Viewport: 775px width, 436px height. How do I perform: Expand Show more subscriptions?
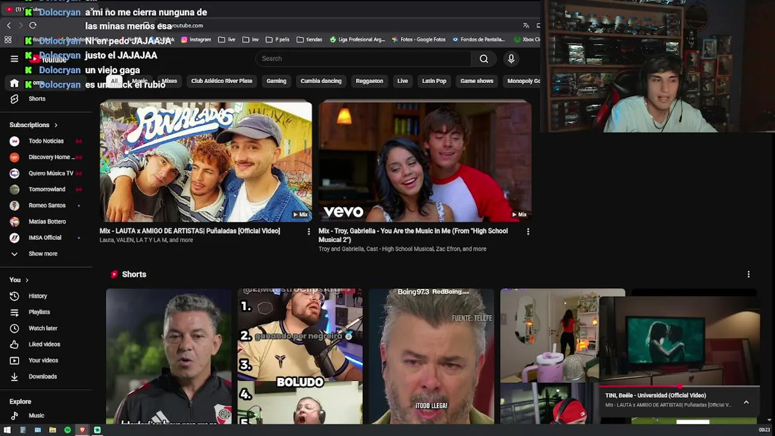coord(42,254)
